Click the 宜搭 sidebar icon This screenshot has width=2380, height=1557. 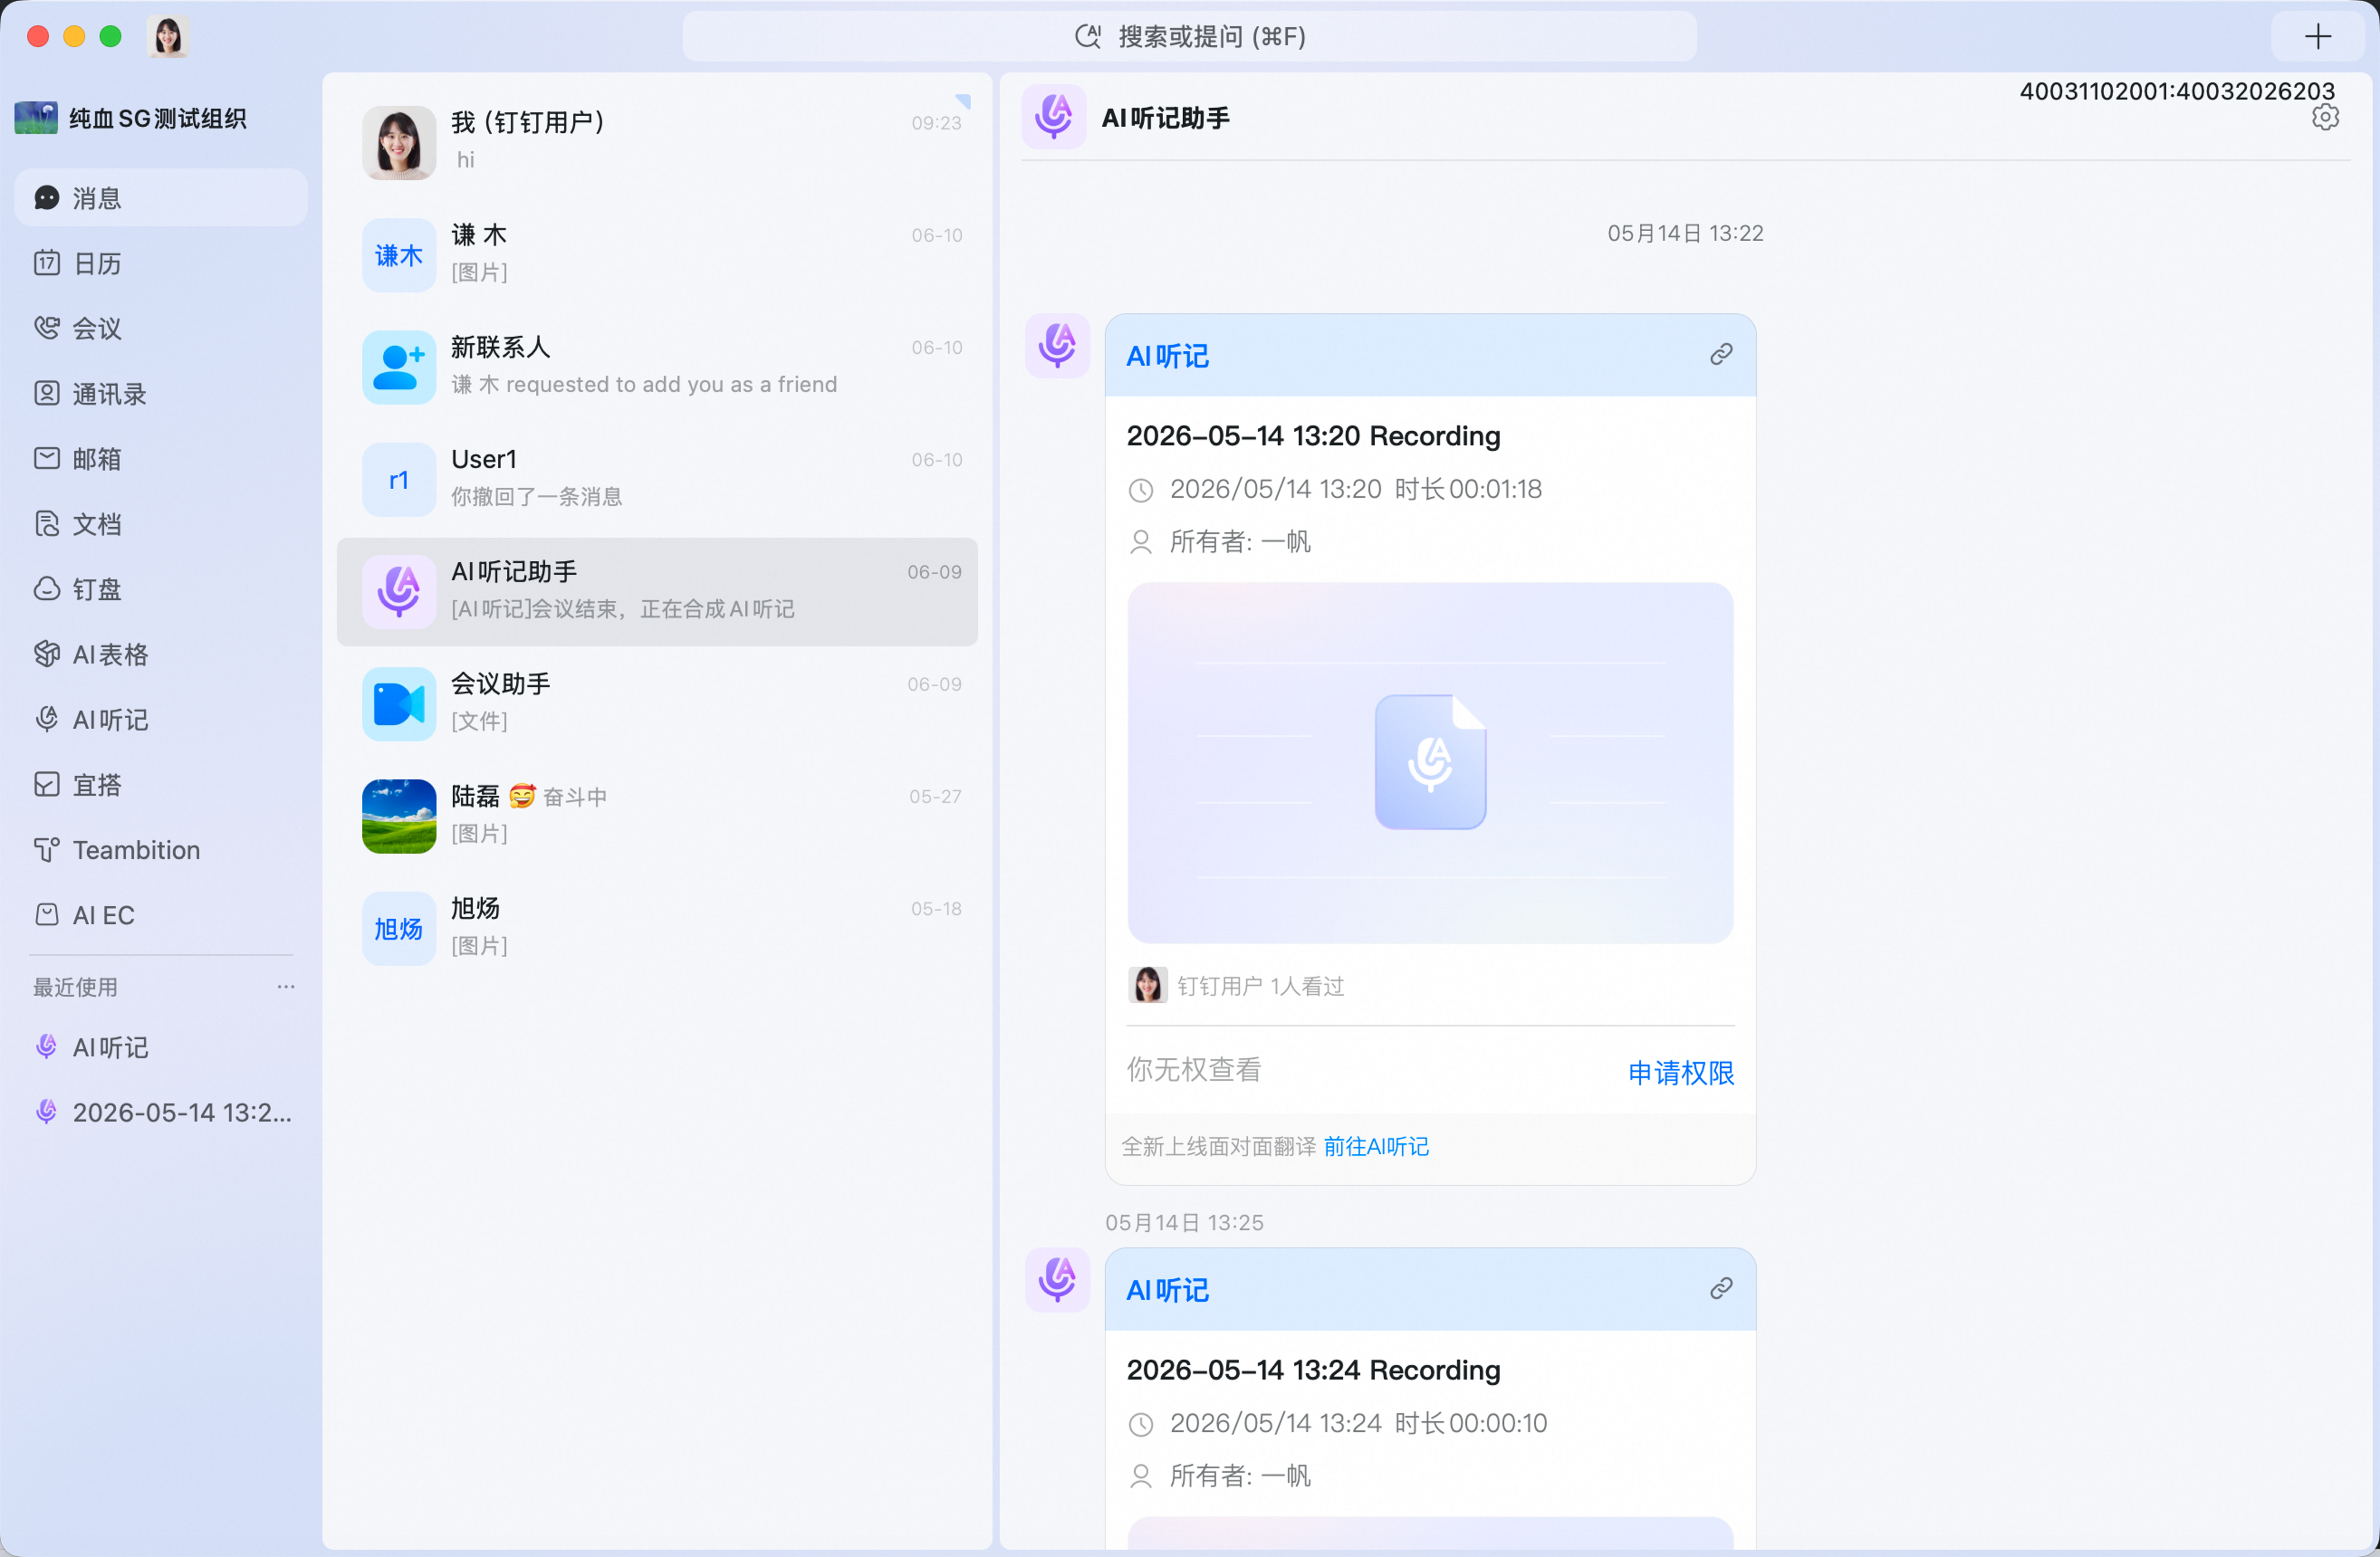tap(47, 784)
